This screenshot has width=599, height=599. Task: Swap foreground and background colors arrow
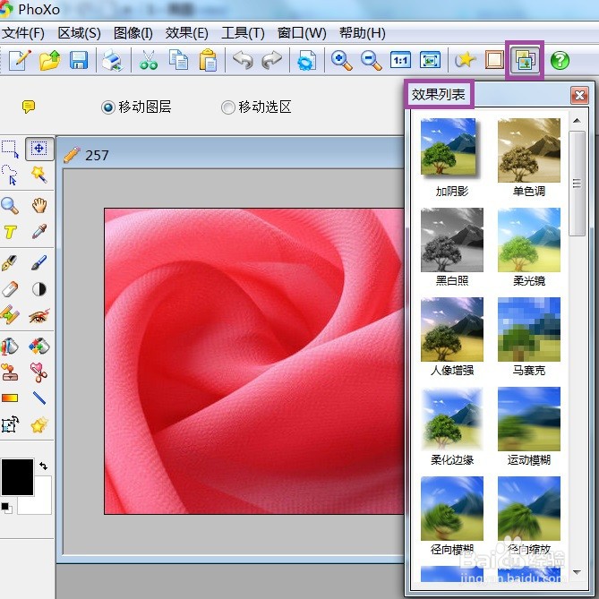[x=44, y=466]
